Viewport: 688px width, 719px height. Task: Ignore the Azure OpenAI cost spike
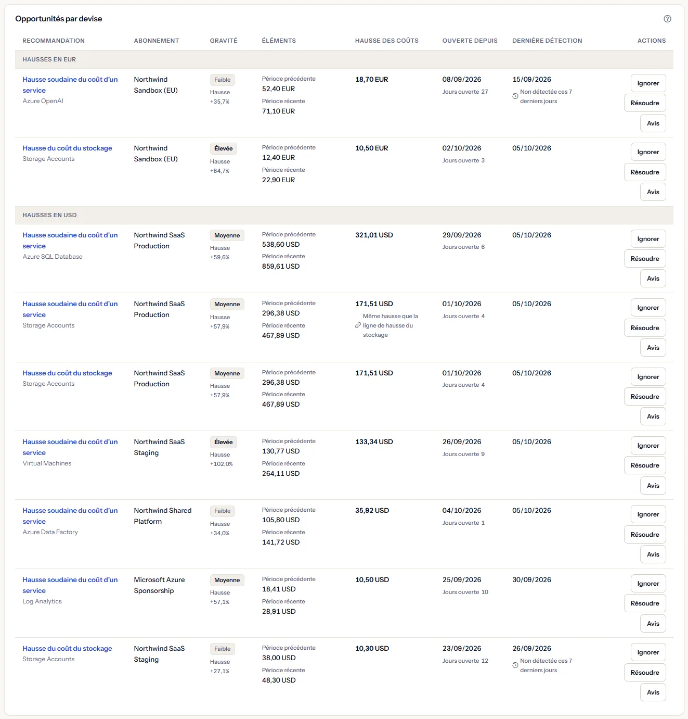pyautogui.click(x=648, y=83)
